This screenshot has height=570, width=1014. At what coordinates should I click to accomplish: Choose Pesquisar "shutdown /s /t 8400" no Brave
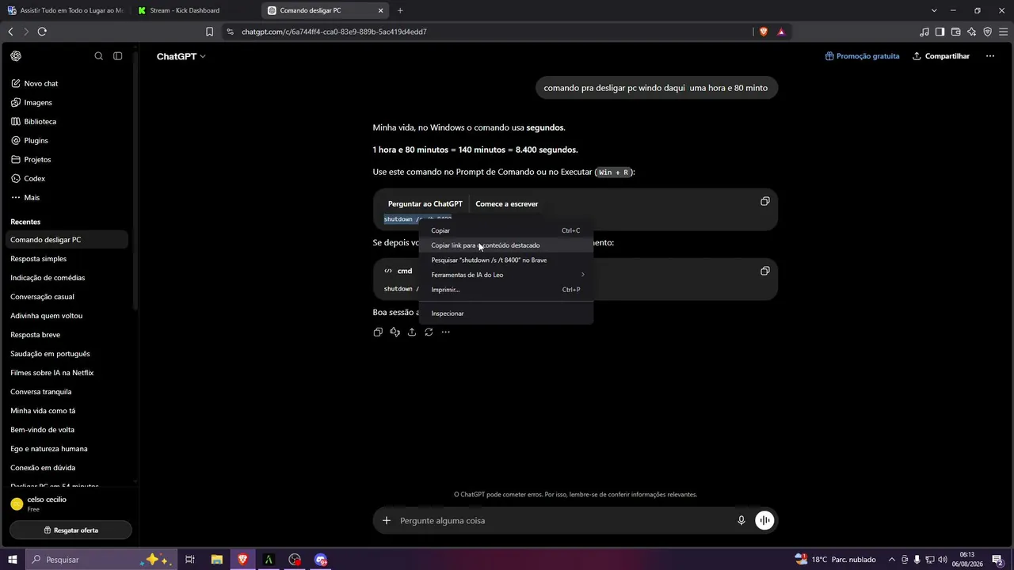point(505,260)
